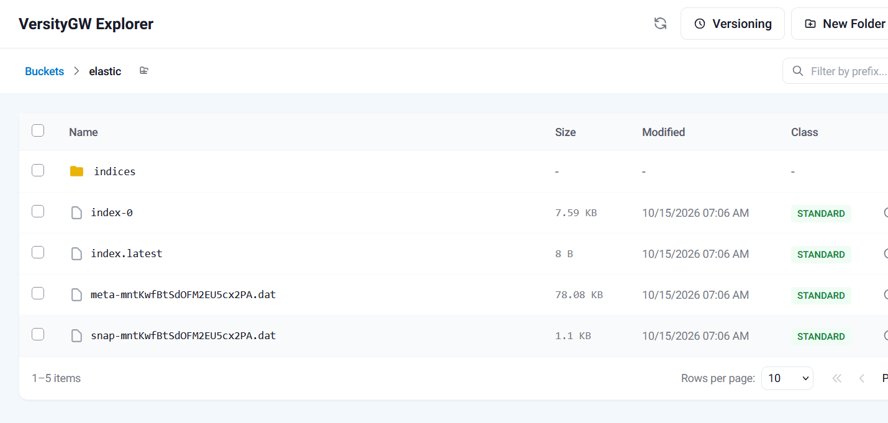Click the modified date of index-0
888x423 pixels.
click(695, 212)
